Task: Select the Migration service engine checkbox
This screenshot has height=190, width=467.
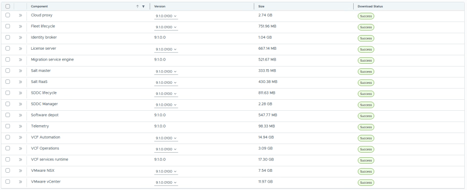Action: 8,59
